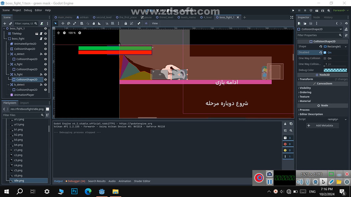Screen dimensions: 351x197
Task: Select the Scale Mode tool
Action: coord(74,23)
